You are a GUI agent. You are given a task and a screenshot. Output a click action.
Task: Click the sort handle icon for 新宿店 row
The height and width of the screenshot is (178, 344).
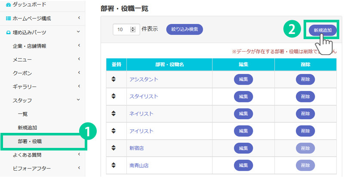(114, 148)
